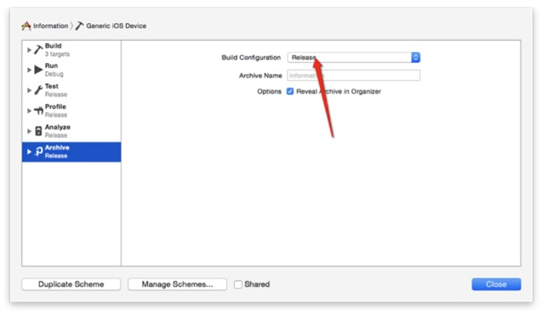Expand the Build disclosure triangle

(x=29, y=50)
